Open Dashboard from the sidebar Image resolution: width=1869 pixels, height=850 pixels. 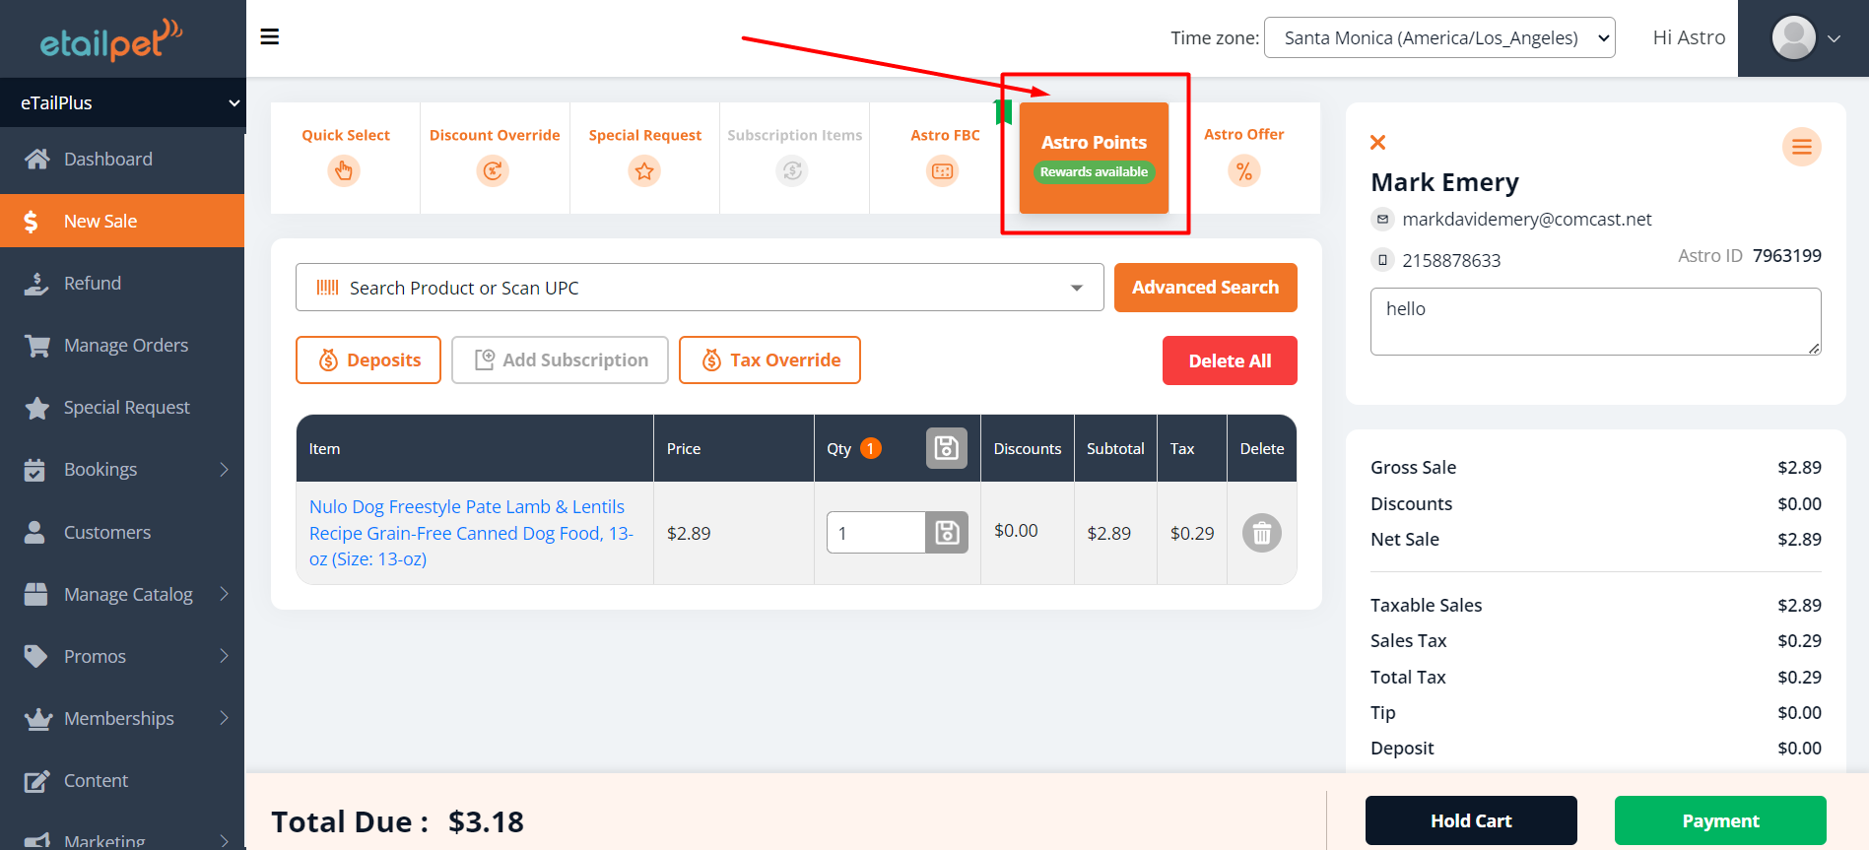[x=107, y=160]
